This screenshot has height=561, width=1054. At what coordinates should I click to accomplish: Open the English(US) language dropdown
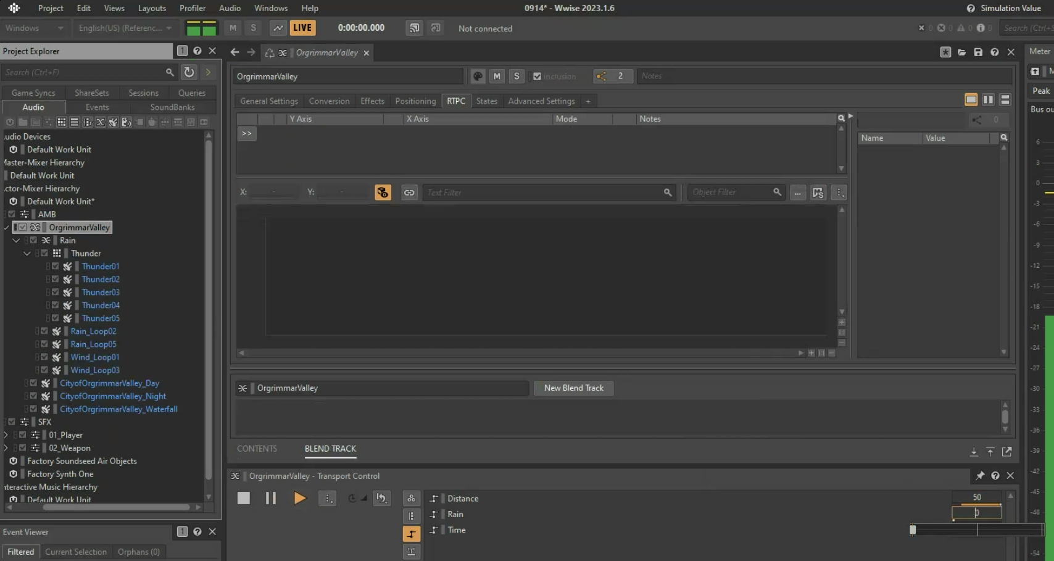[125, 28]
